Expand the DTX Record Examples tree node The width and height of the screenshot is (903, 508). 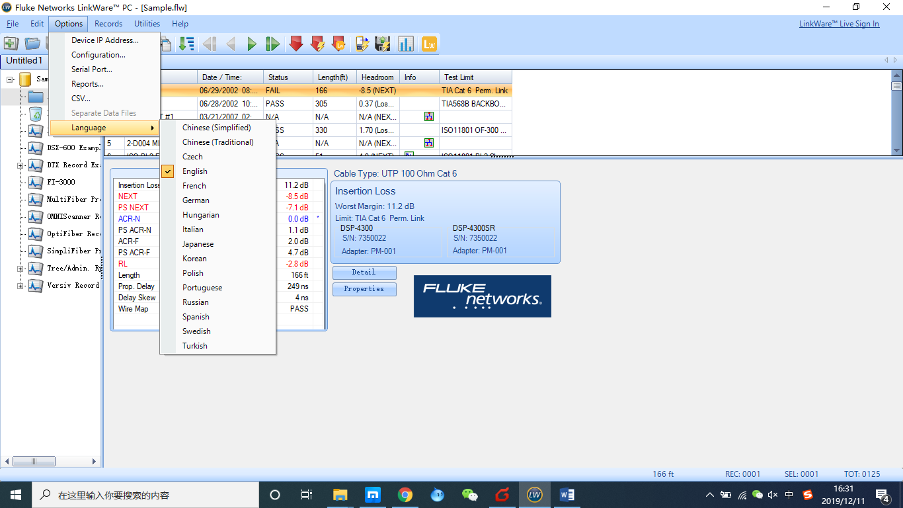[20, 165]
